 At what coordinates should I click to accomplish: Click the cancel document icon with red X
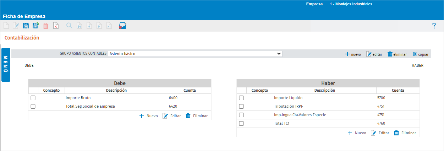coord(56,26)
